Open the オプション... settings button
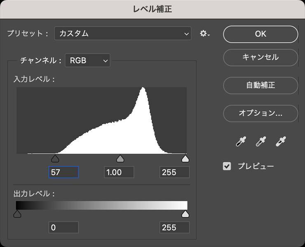 pyautogui.click(x=260, y=113)
